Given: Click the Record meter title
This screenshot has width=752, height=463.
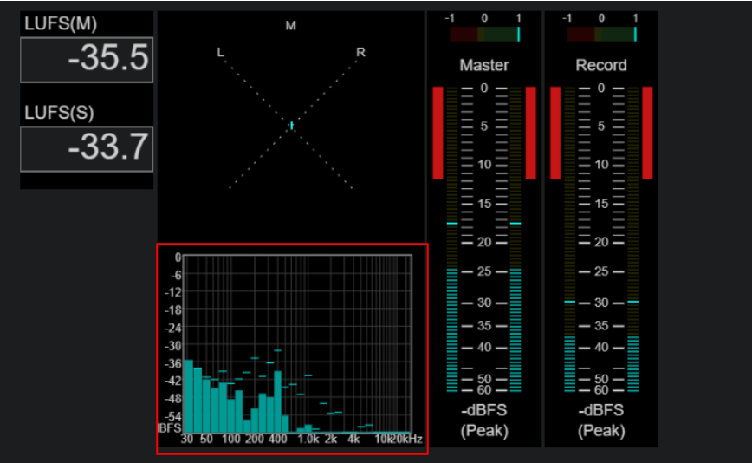Looking at the screenshot, I should pyautogui.click(x=601, y=65).
